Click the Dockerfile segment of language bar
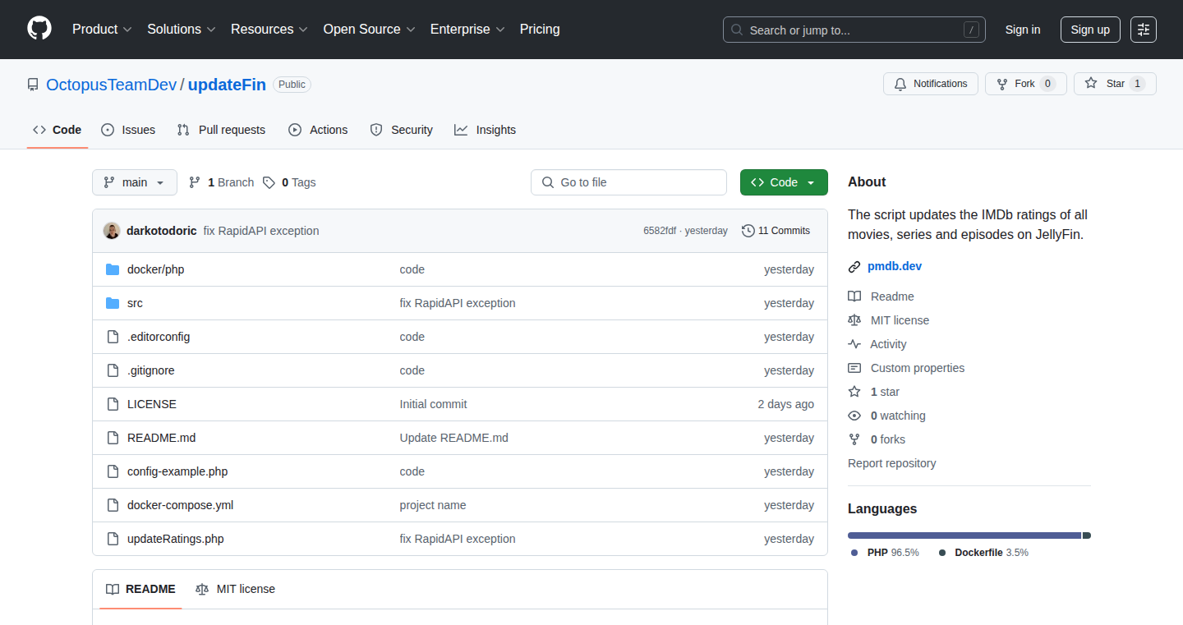 point(1087,535)
